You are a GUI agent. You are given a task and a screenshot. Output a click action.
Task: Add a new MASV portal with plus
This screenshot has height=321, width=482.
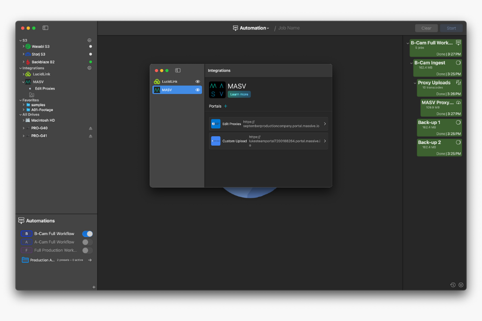point(225,106)
